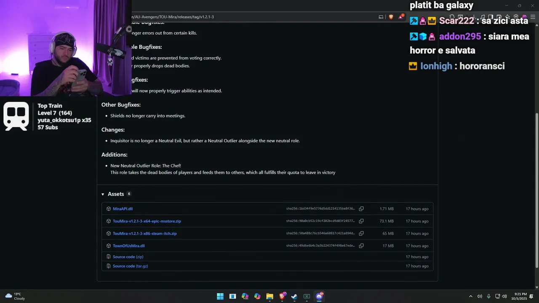Screen dimensions: 539x303
Task: Collapse the Assets section
Action: click(x=103, y=194)
